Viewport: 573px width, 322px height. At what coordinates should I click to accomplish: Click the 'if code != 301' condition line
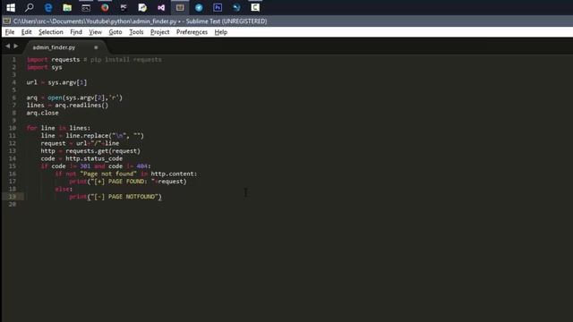(96, 166)
